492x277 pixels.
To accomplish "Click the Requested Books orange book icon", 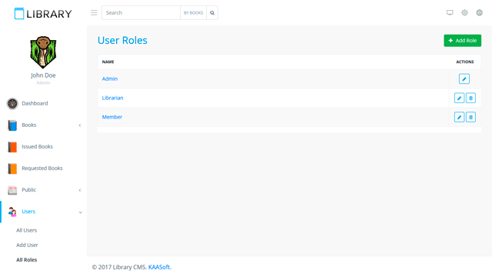I will tap(12, 169).
